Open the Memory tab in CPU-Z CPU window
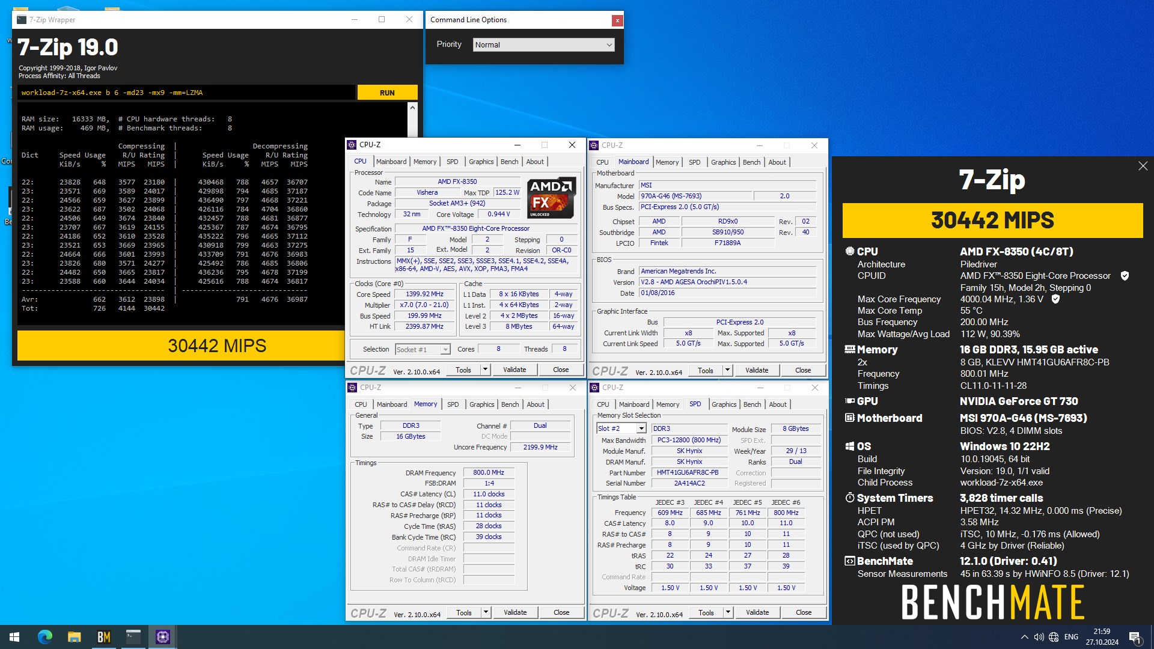The height and width of the screenshot is (649, 1154). (425, 162)
